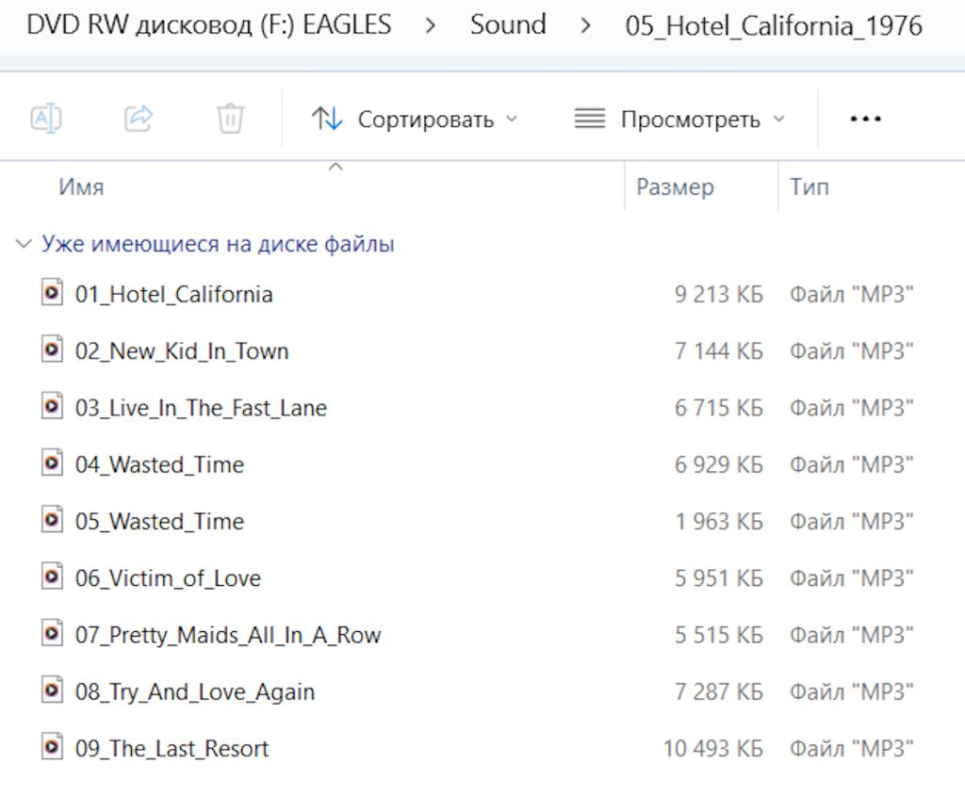Screen dimensions: 965x795
Task: Click the size value 1 963 КБ
Action: pos(719,521)
